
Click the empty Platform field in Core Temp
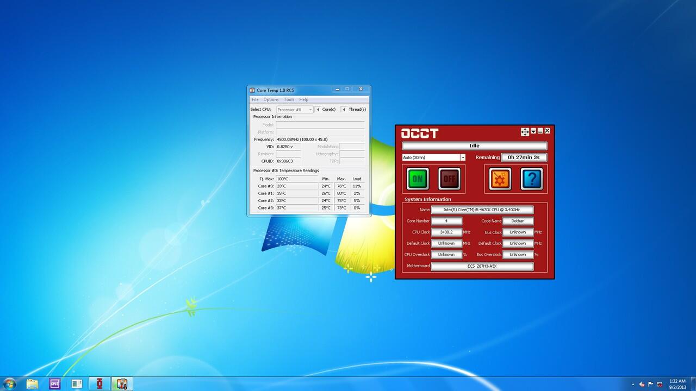[320, 132]
